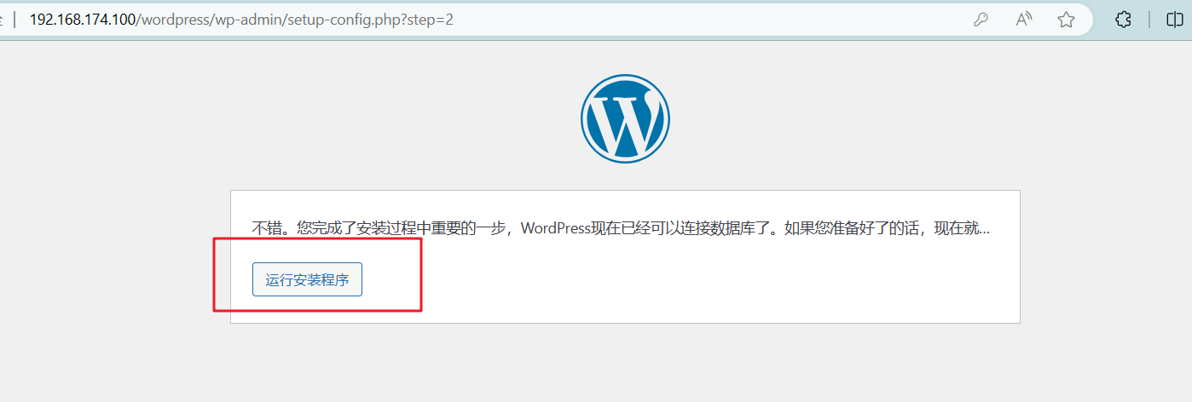Toggle the split screen icon
Screen dimensions: 1192x402
point(1174,20)
